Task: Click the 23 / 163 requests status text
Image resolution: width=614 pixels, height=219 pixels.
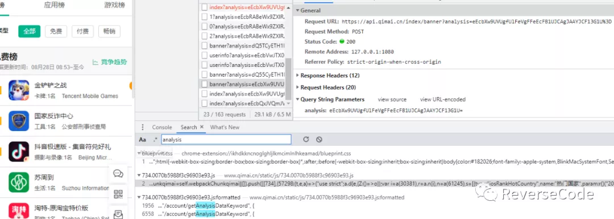Action: point(225,115)
